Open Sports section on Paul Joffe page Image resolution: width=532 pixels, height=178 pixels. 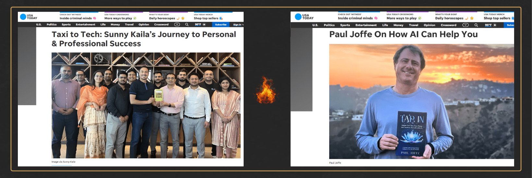click(345, 25)
